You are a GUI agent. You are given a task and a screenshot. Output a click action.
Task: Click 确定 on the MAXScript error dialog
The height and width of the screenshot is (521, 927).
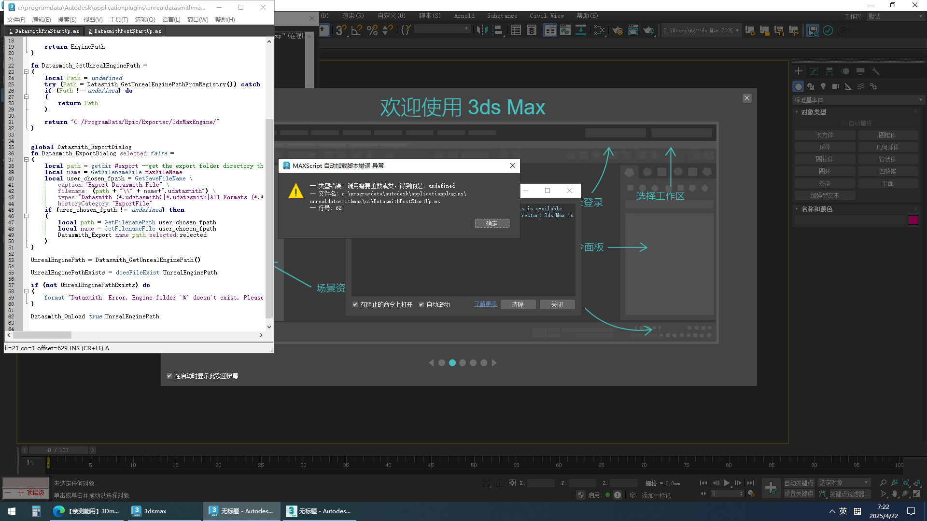492,223
